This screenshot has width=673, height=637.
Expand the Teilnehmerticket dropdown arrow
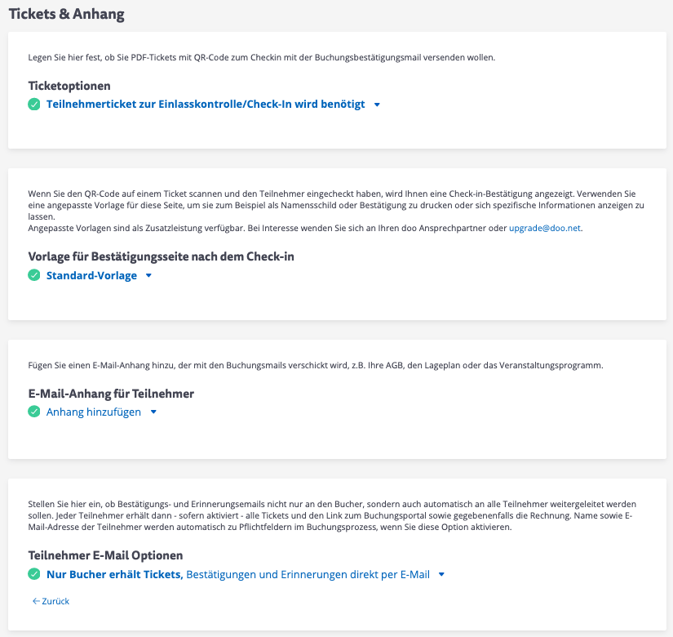pyautogui.click(x=377, y=105)
